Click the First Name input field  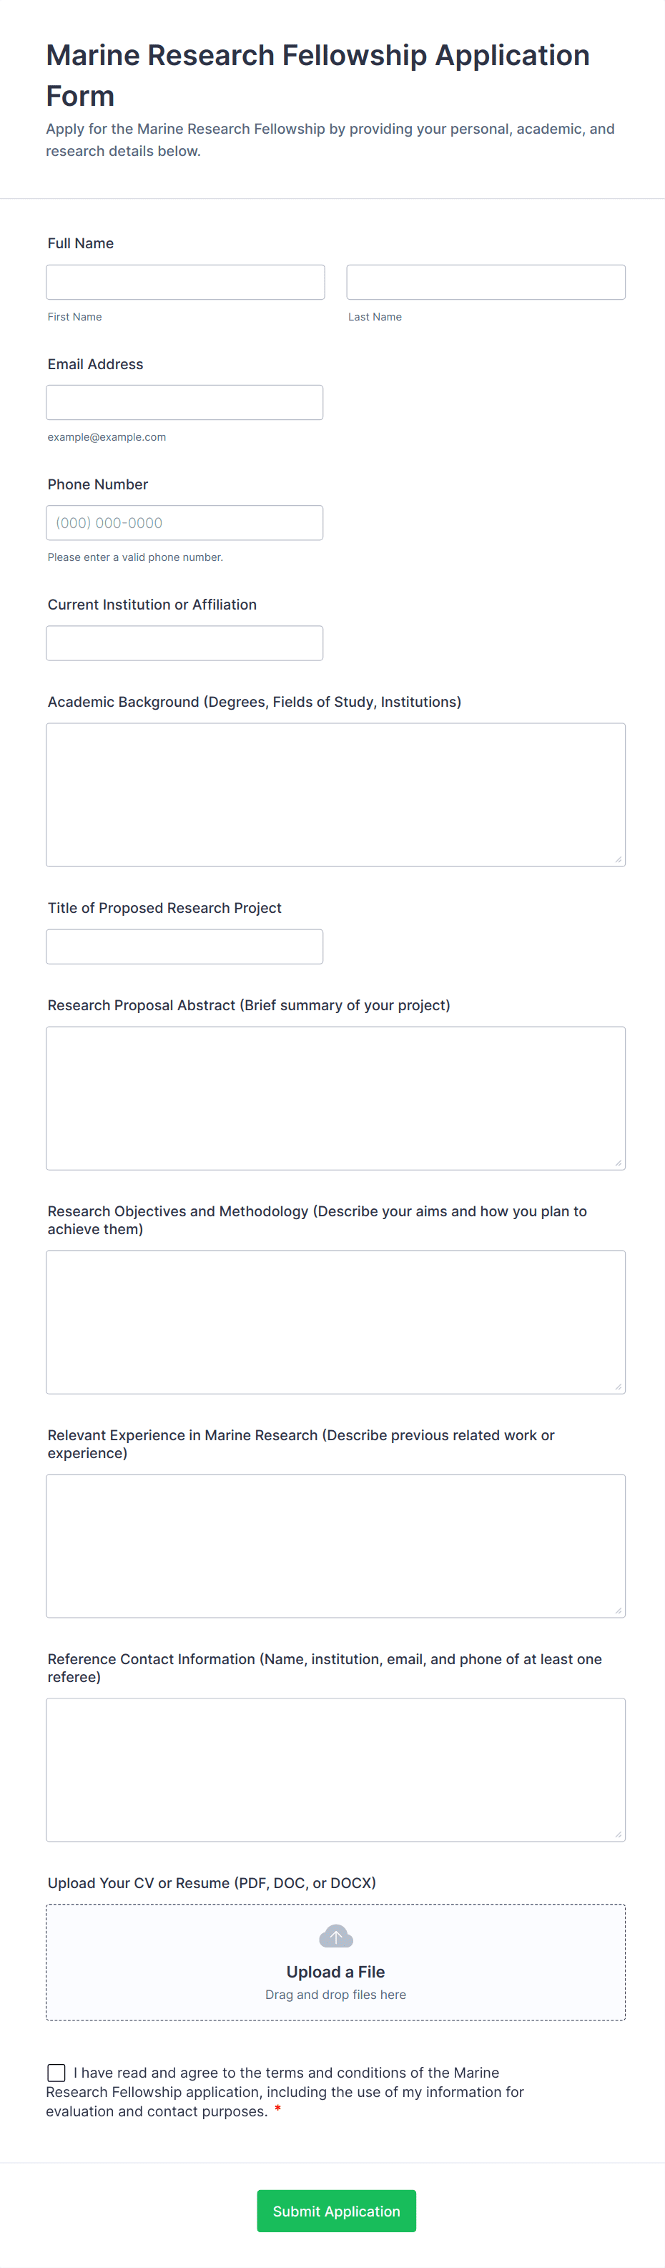point(184,282)
